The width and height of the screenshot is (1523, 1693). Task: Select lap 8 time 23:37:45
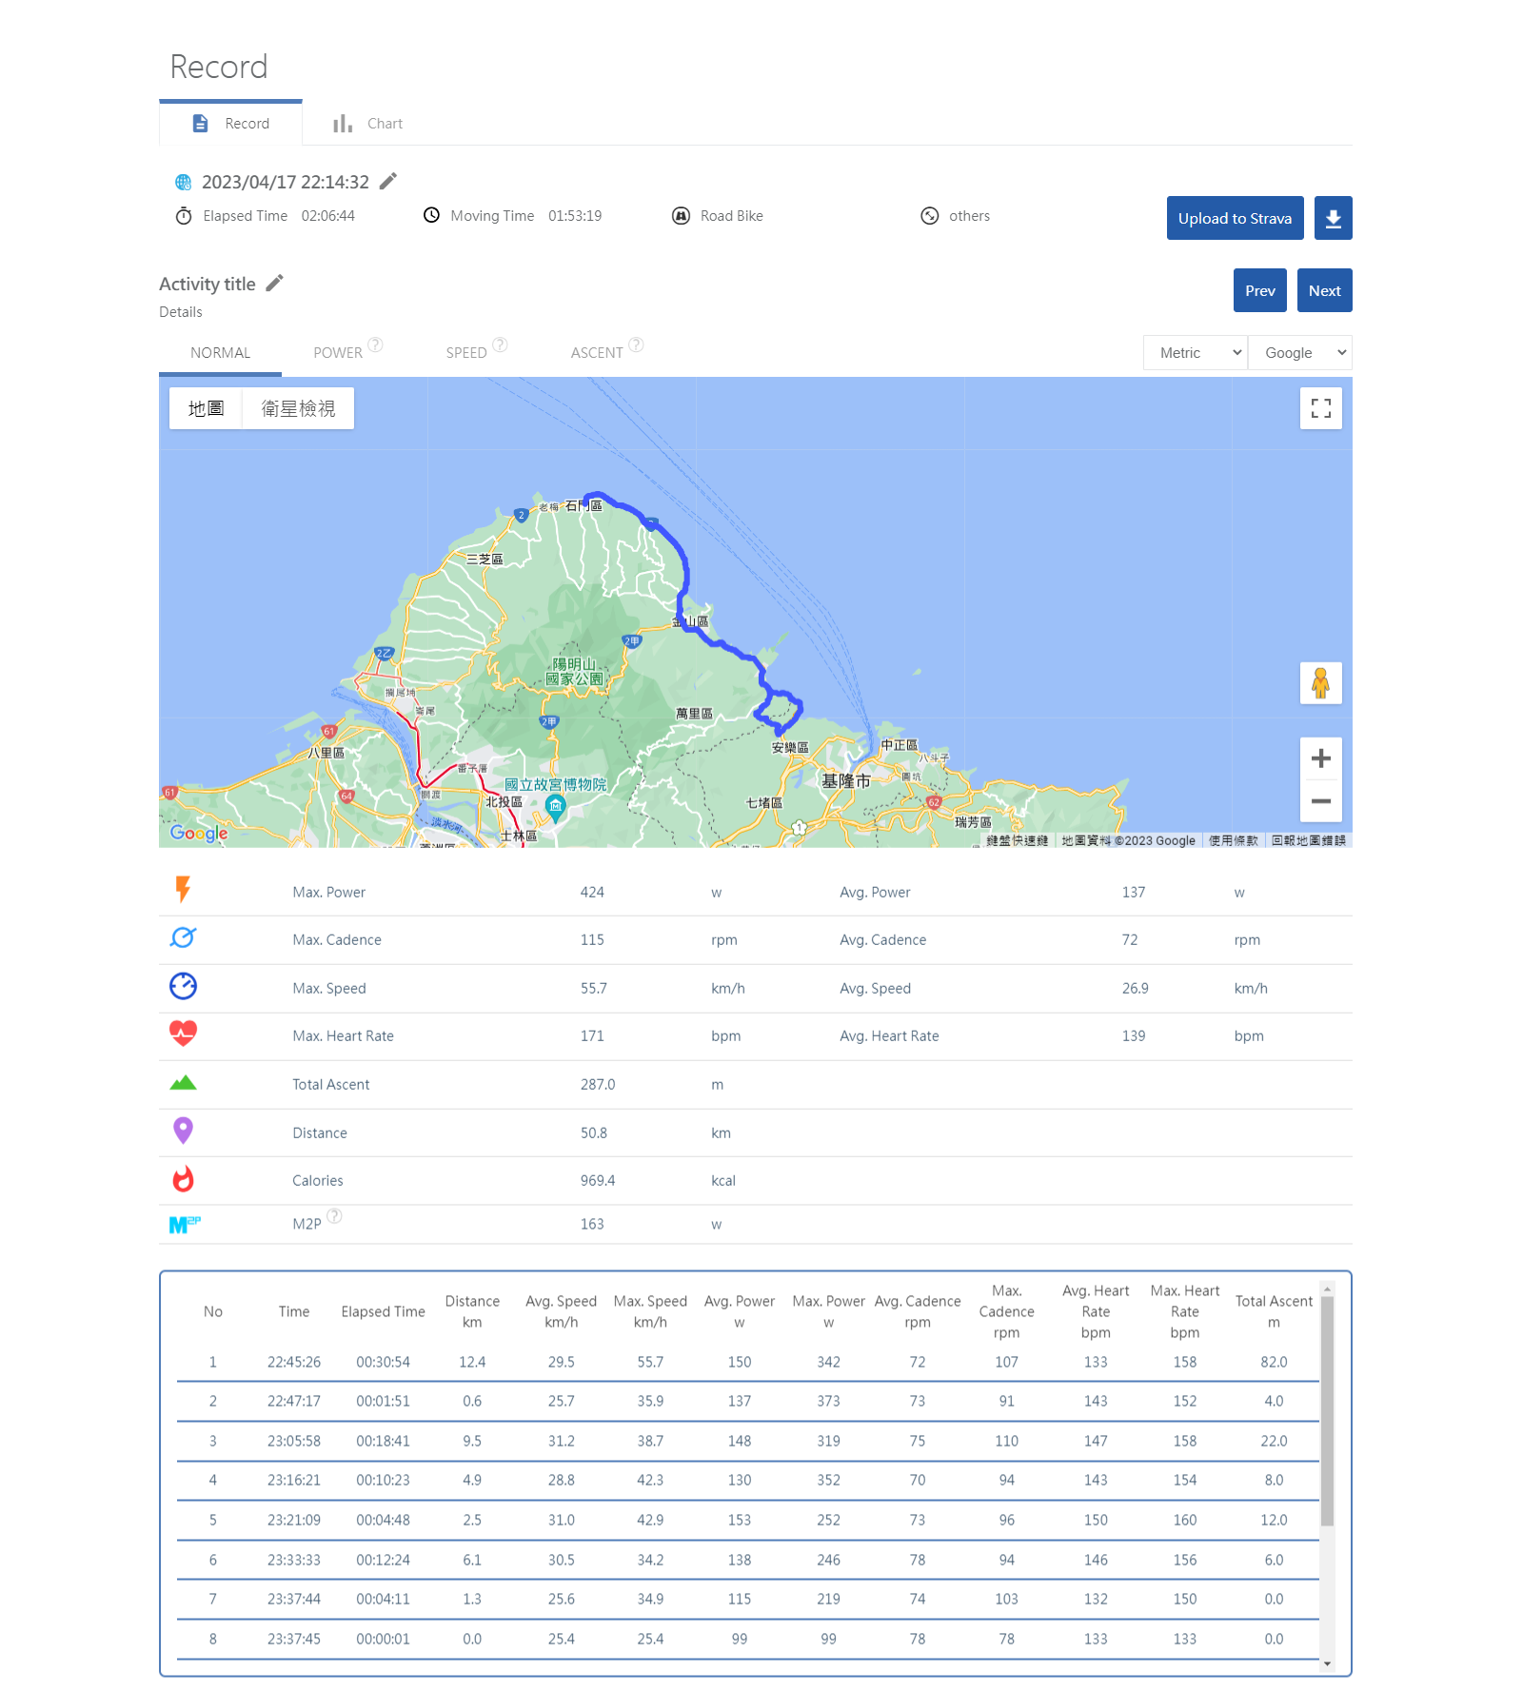pyautogui.click(x=294, y=1639)
